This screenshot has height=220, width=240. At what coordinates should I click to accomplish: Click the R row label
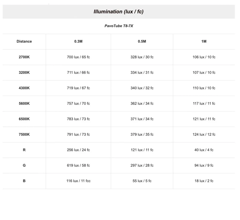click(24, 150)
